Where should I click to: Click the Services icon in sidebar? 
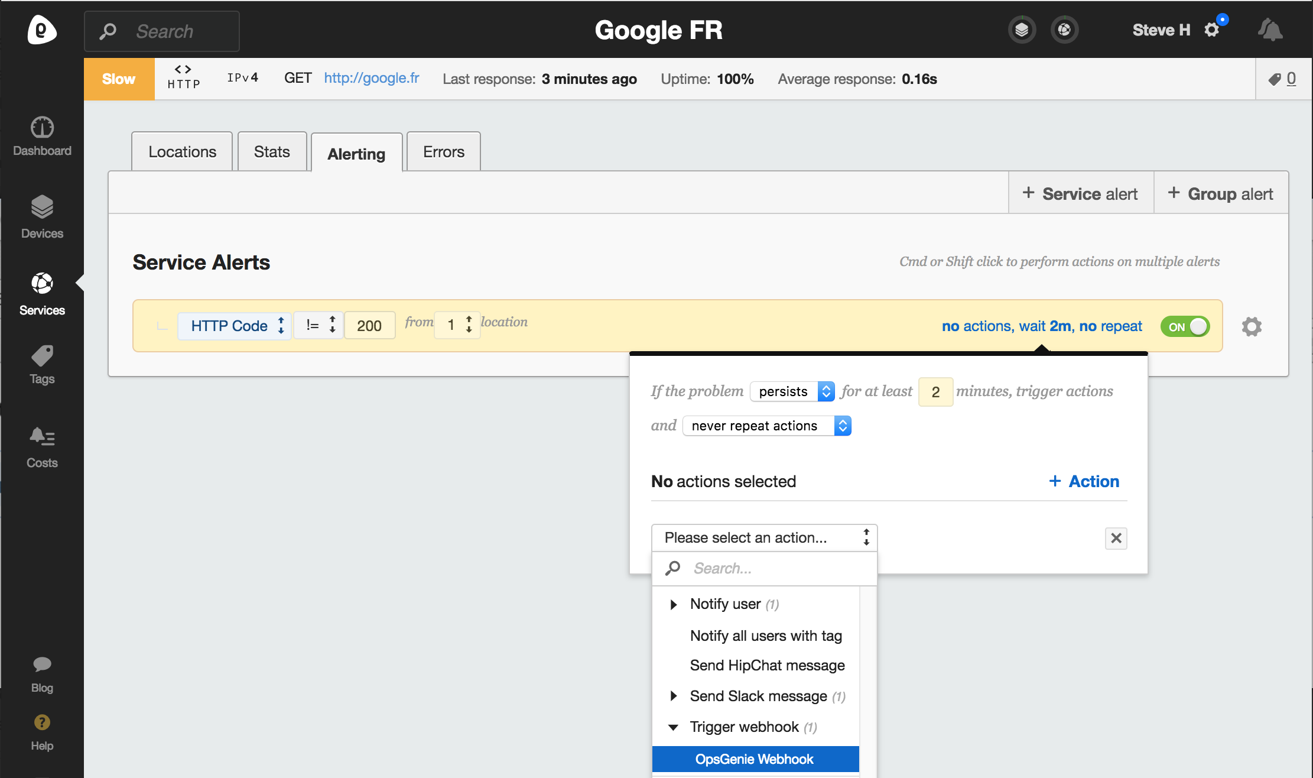click(43, 284)
